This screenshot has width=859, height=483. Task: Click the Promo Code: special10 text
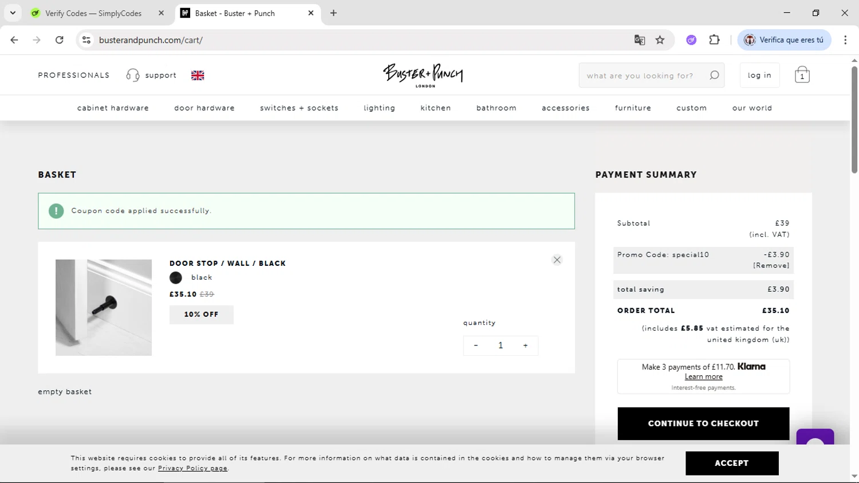(x=663, y=255)
